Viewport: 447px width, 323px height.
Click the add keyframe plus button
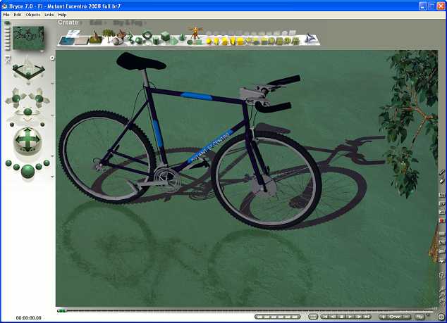coord(384,317)
